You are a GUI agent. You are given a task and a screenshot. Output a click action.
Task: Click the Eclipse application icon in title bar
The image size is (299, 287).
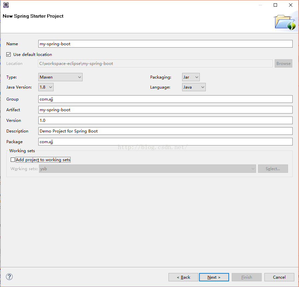pyautogui.click(x=6, y=5)
